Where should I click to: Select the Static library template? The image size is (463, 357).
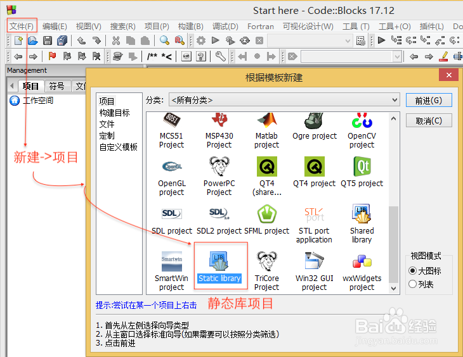219,267
